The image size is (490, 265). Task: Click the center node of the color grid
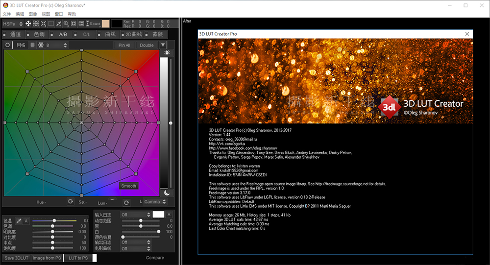pos(81,123)
